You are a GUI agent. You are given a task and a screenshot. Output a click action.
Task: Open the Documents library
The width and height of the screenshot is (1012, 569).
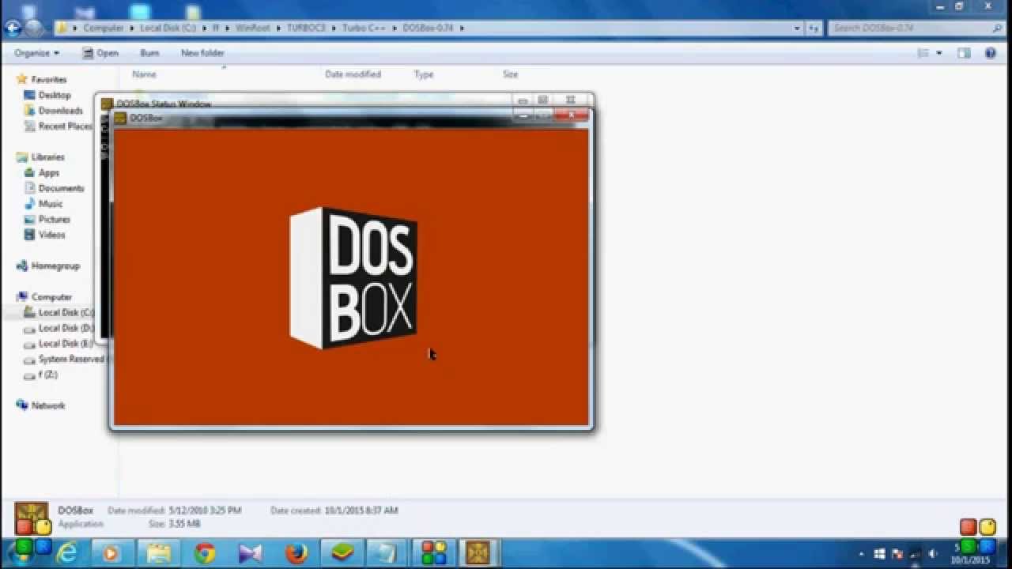pyautogui.click(x=61, y=189)
